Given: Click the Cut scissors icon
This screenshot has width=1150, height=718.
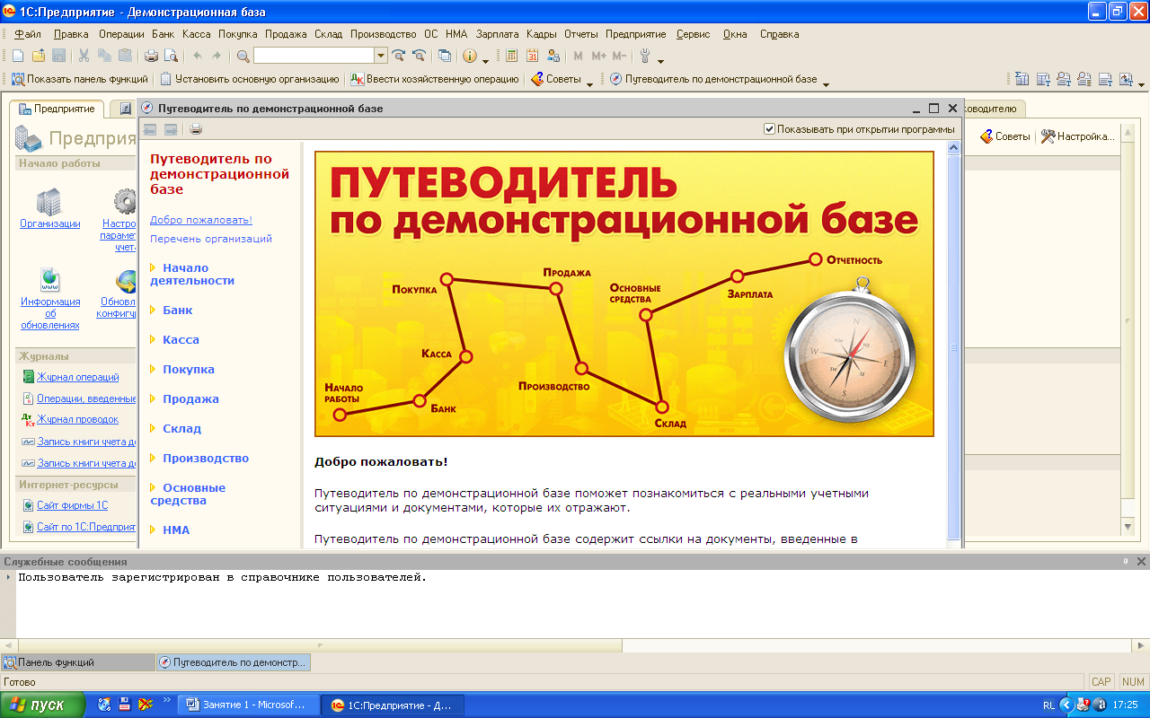Looking at the screenshot, I should pos(84,56).
